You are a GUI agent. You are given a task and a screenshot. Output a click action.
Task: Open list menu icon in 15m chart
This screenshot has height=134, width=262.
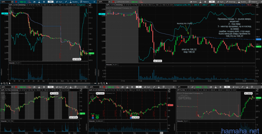85,87
